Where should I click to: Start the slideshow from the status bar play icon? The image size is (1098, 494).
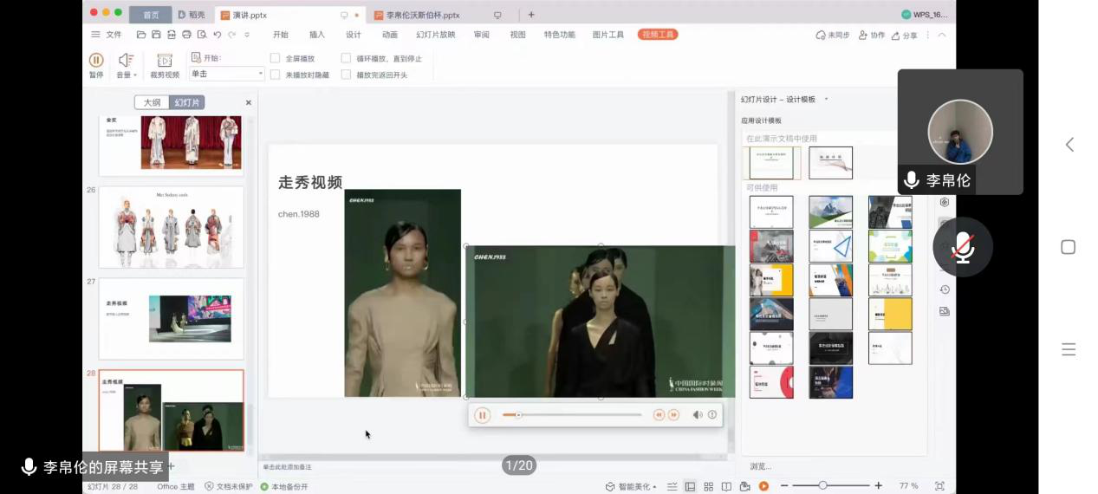(763, 486)
